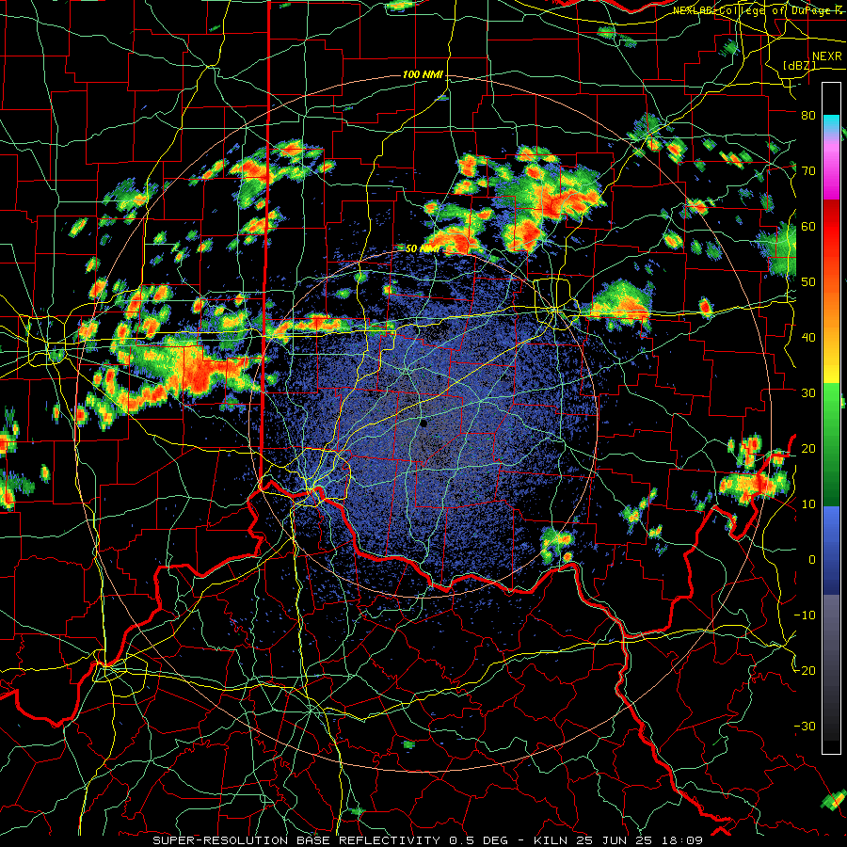847x847 pixels.
Task: Click the 50 value on dBZ scale
Action: click(x=808, y=282)
